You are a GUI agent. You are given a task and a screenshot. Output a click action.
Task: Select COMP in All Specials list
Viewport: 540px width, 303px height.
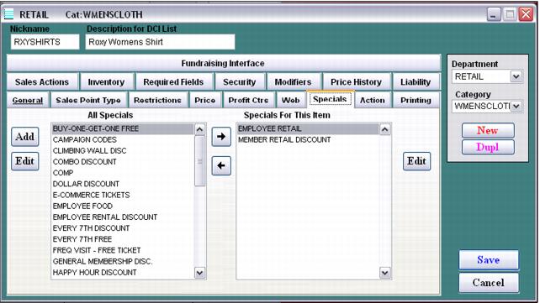(123, 173)
